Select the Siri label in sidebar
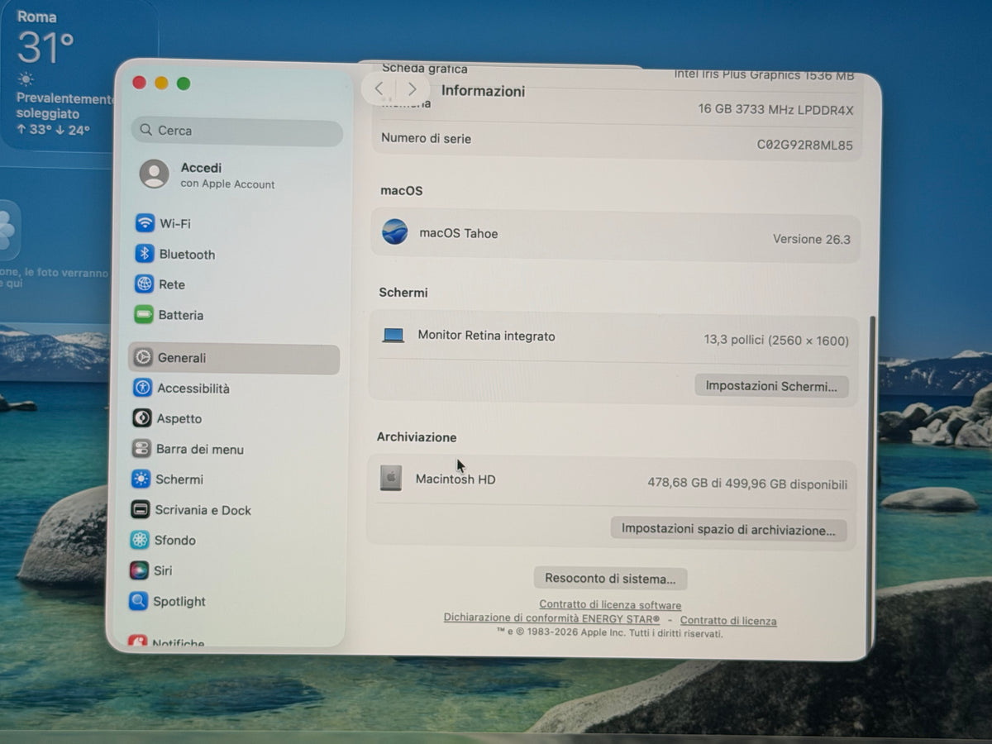 163,571
